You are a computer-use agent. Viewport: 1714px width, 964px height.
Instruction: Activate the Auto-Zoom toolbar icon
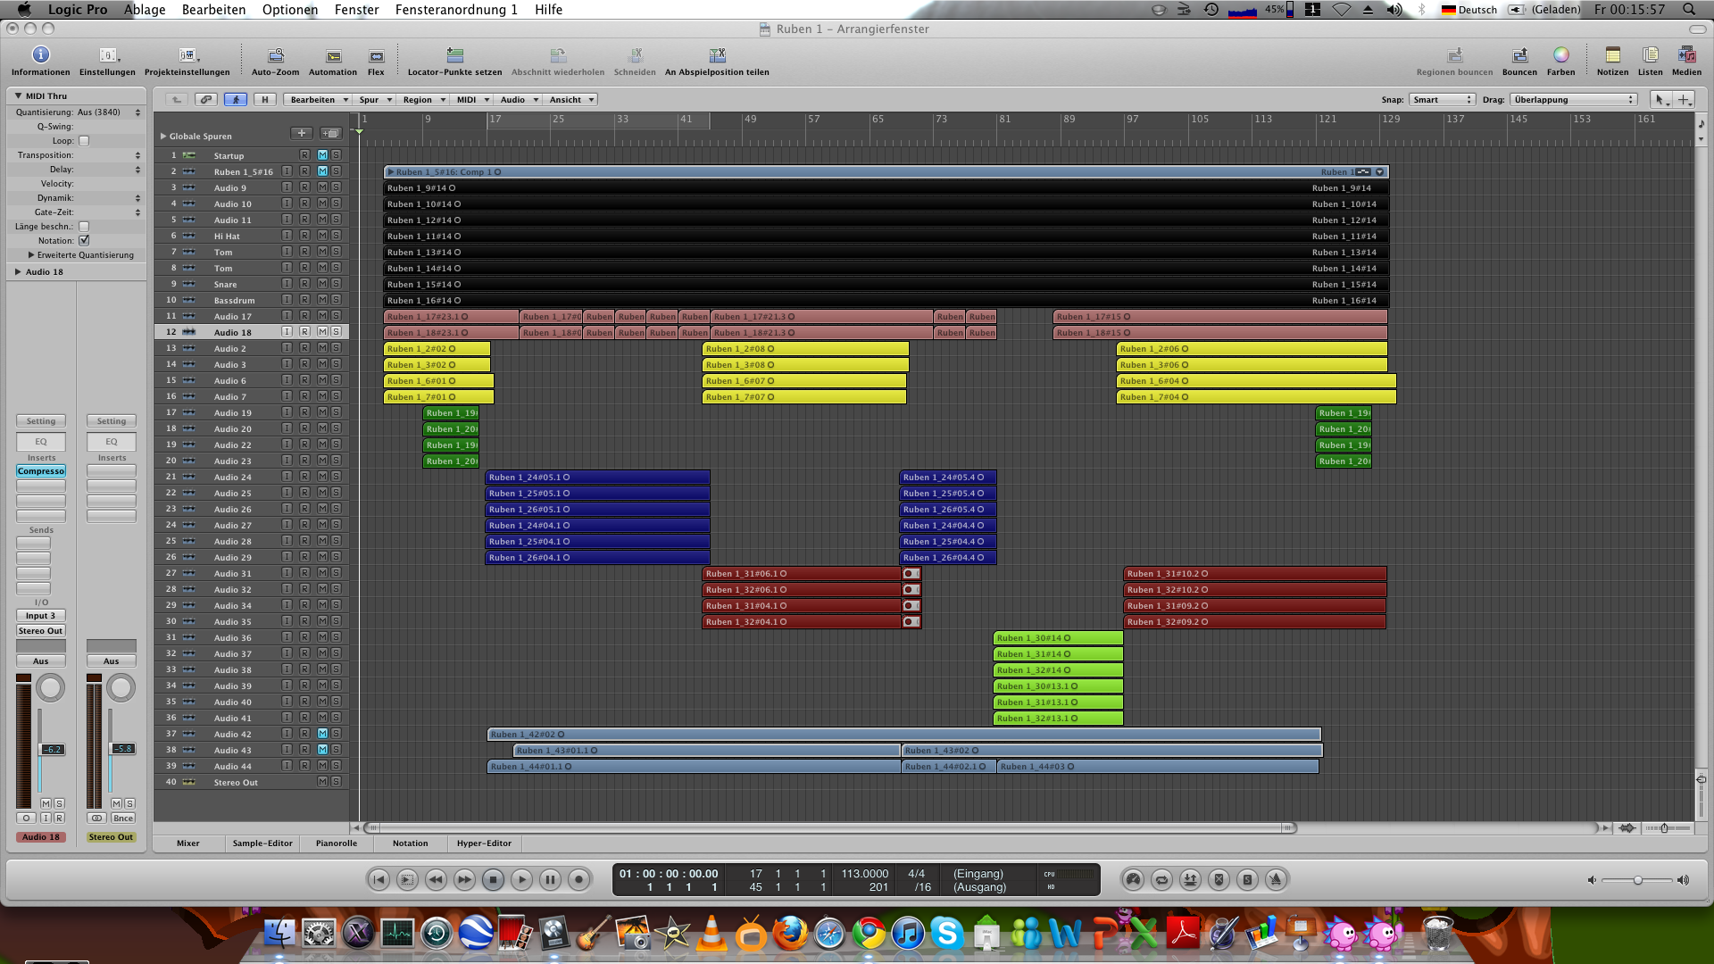tap(276, 55)
